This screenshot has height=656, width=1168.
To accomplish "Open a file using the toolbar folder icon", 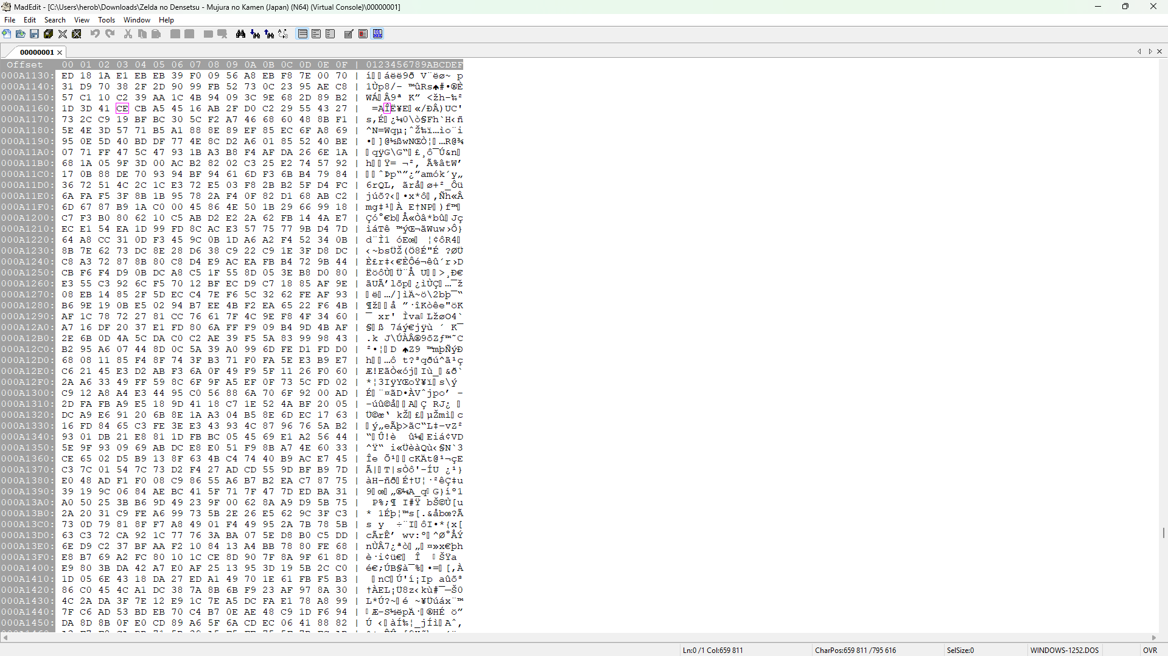I will (21, 34).
